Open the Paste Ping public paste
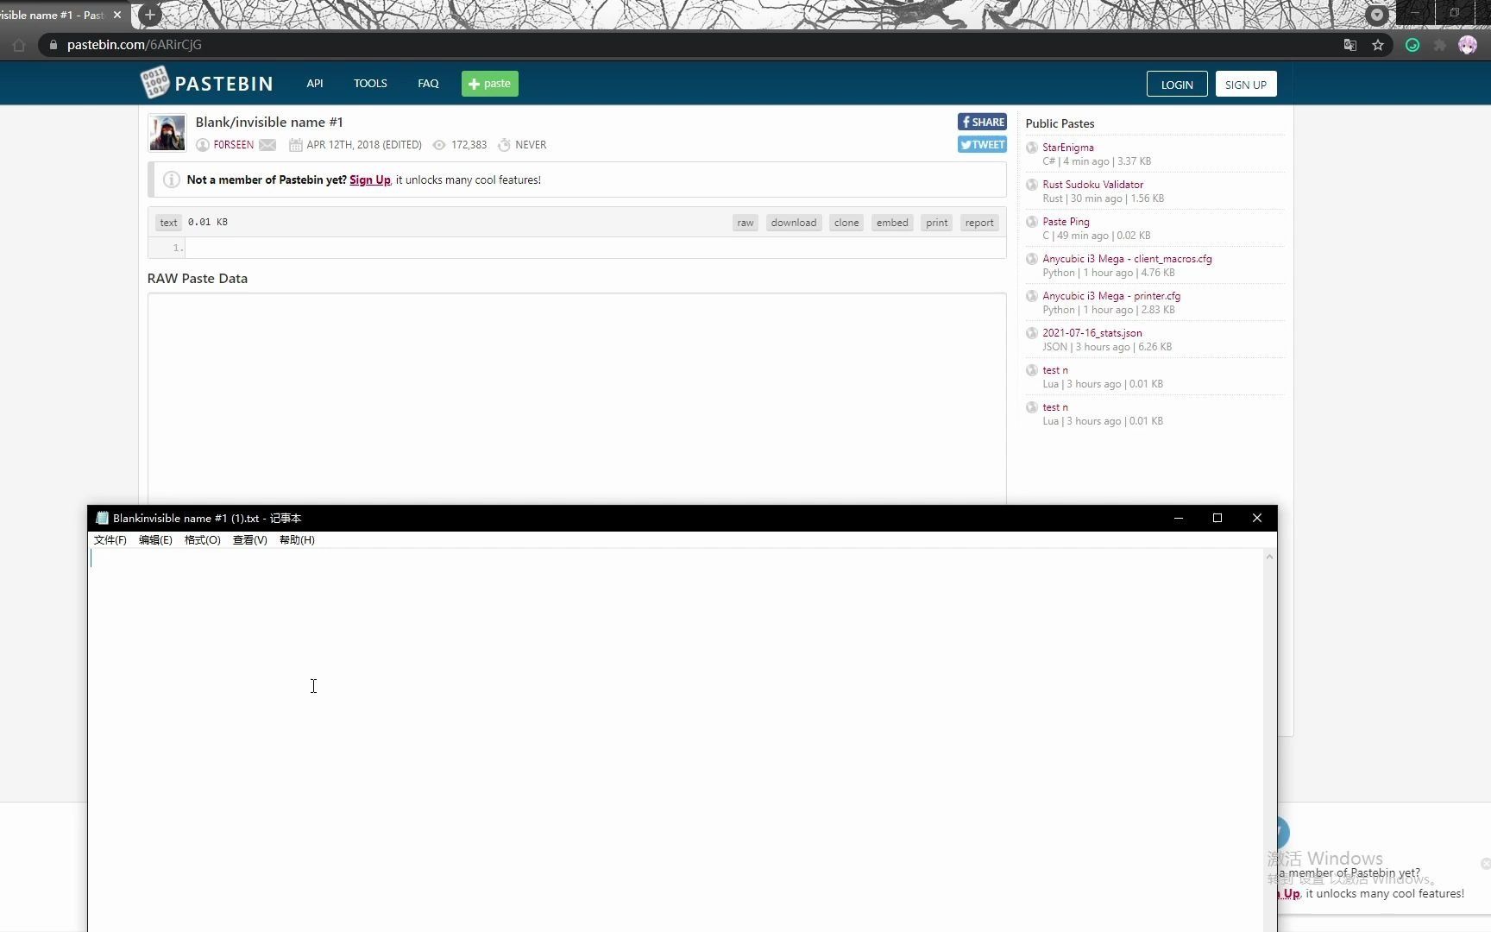 [x=1066, y=222]
